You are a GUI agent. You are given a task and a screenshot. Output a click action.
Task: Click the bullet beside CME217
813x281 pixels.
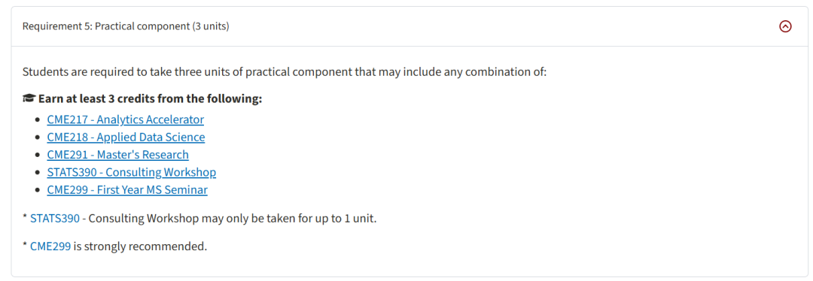[x=37, y=120]
